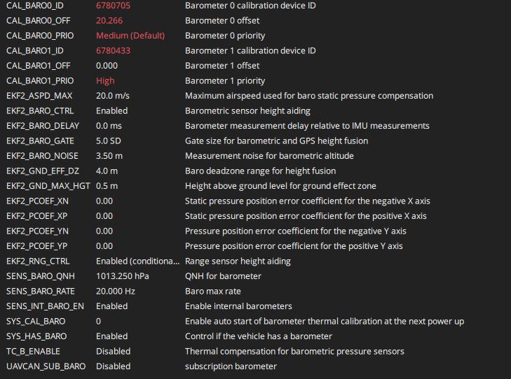Select the EKF2_BARO_DELAY parameter name
Image resolution: width=511 pixels, height=379 pixels.
tap(42, 126)
